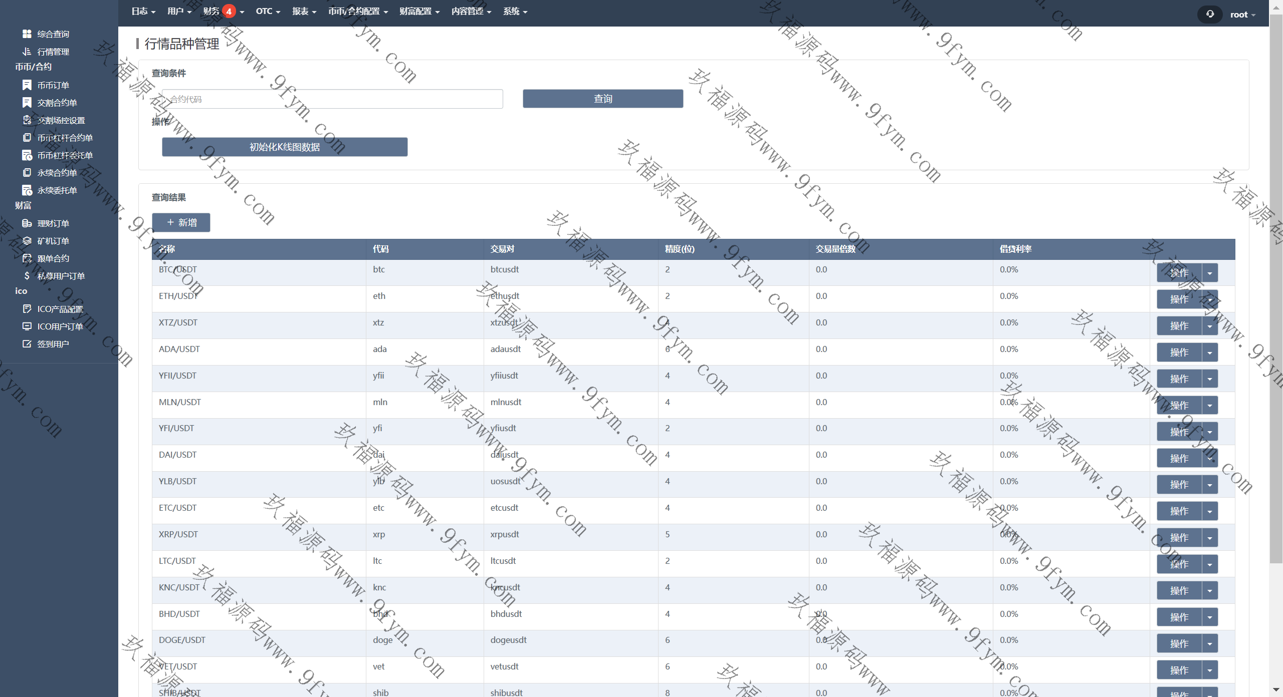This screenshot has width=1283, height=697.
Task: Click the 永续委托单 clock icon
Action: point(27,190)
